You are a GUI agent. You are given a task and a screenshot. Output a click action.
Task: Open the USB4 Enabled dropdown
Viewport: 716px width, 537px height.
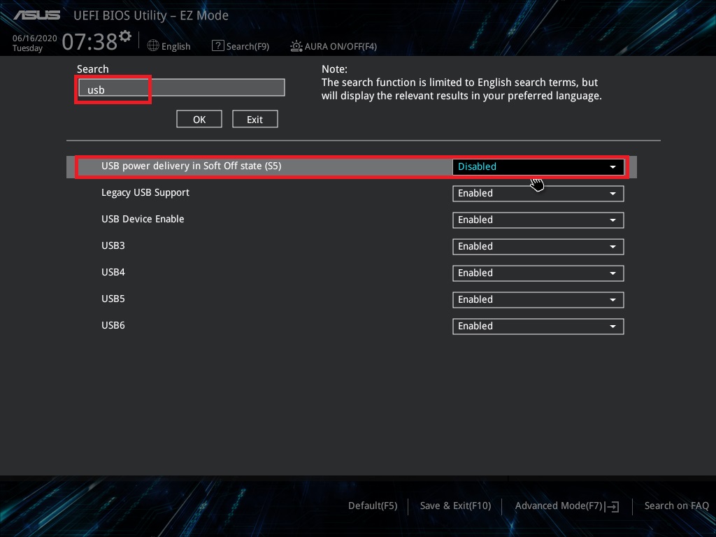click(538, 273)
